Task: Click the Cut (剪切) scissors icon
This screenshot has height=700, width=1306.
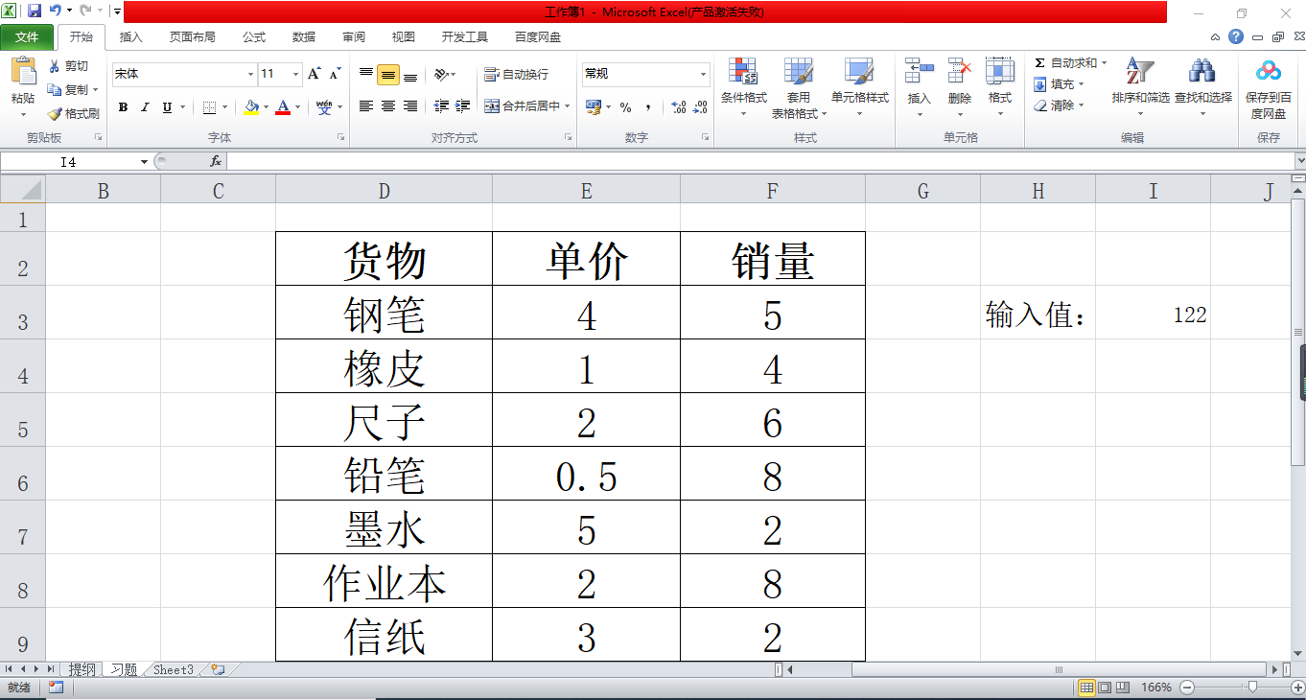Action: [x=55, y=66]
